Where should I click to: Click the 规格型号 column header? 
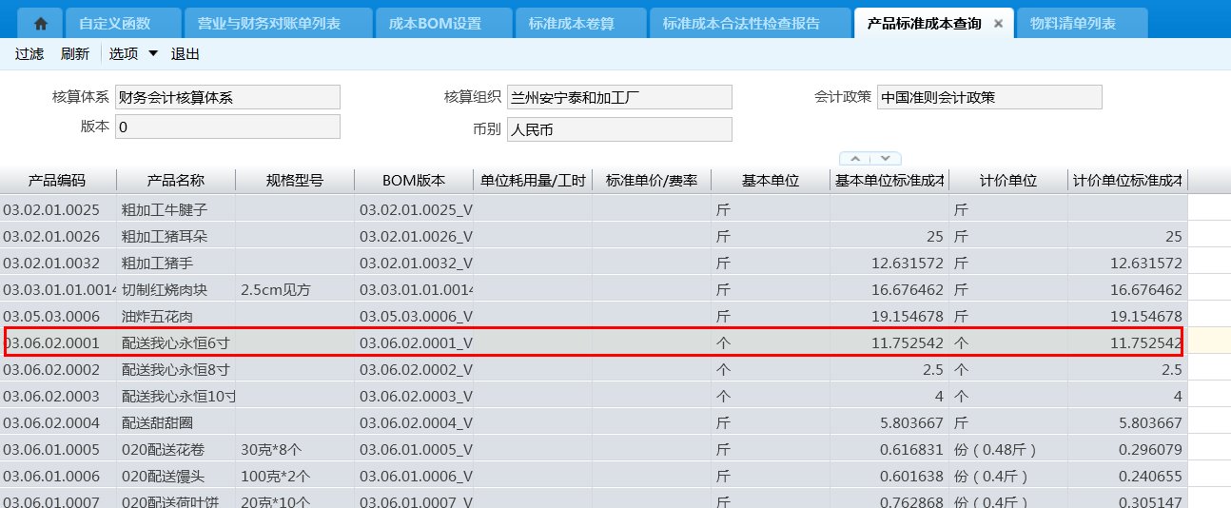coord(295,181)
